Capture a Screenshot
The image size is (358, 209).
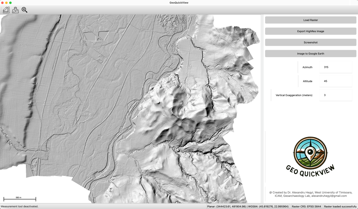pos(311,42)
